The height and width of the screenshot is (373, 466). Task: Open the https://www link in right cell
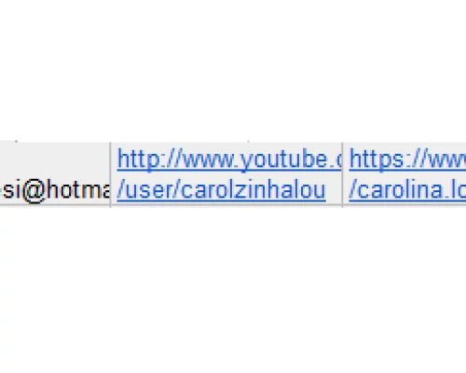point(407,159)
